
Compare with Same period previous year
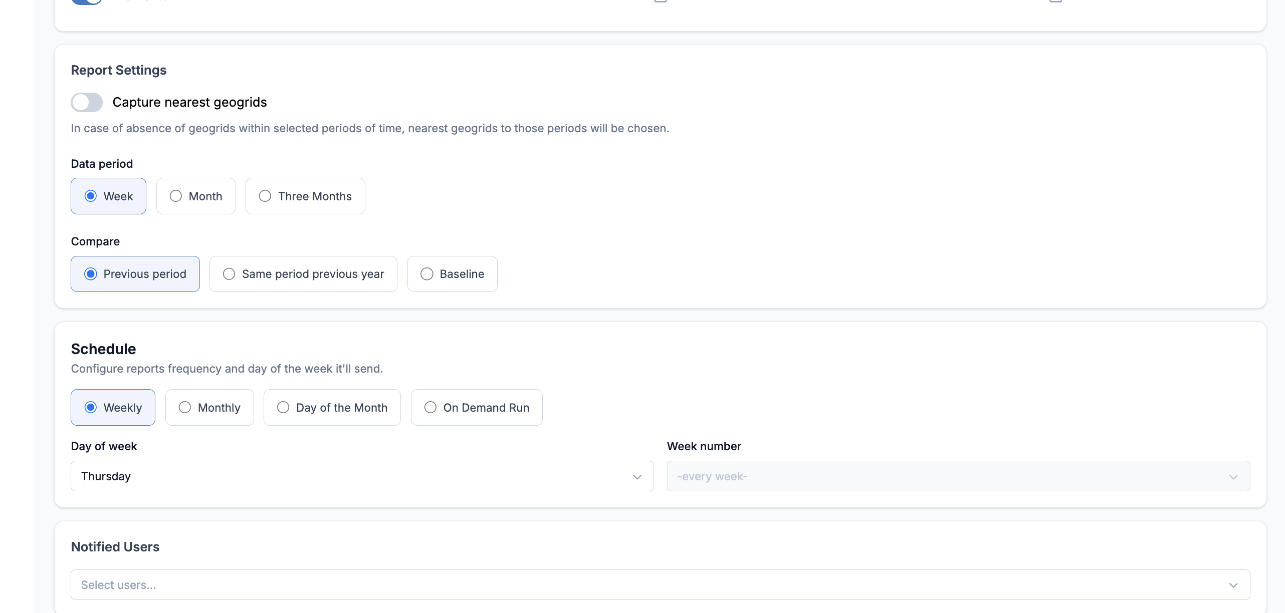click(x=303, y=274)
